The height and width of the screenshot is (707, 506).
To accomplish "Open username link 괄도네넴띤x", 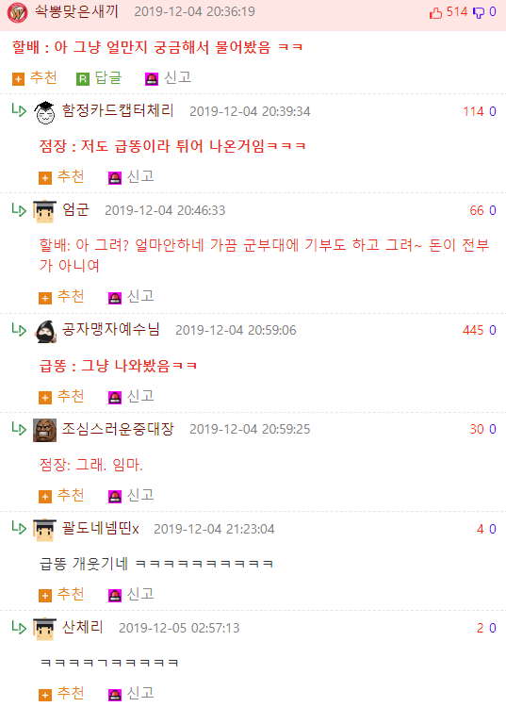I will (101, 528).
